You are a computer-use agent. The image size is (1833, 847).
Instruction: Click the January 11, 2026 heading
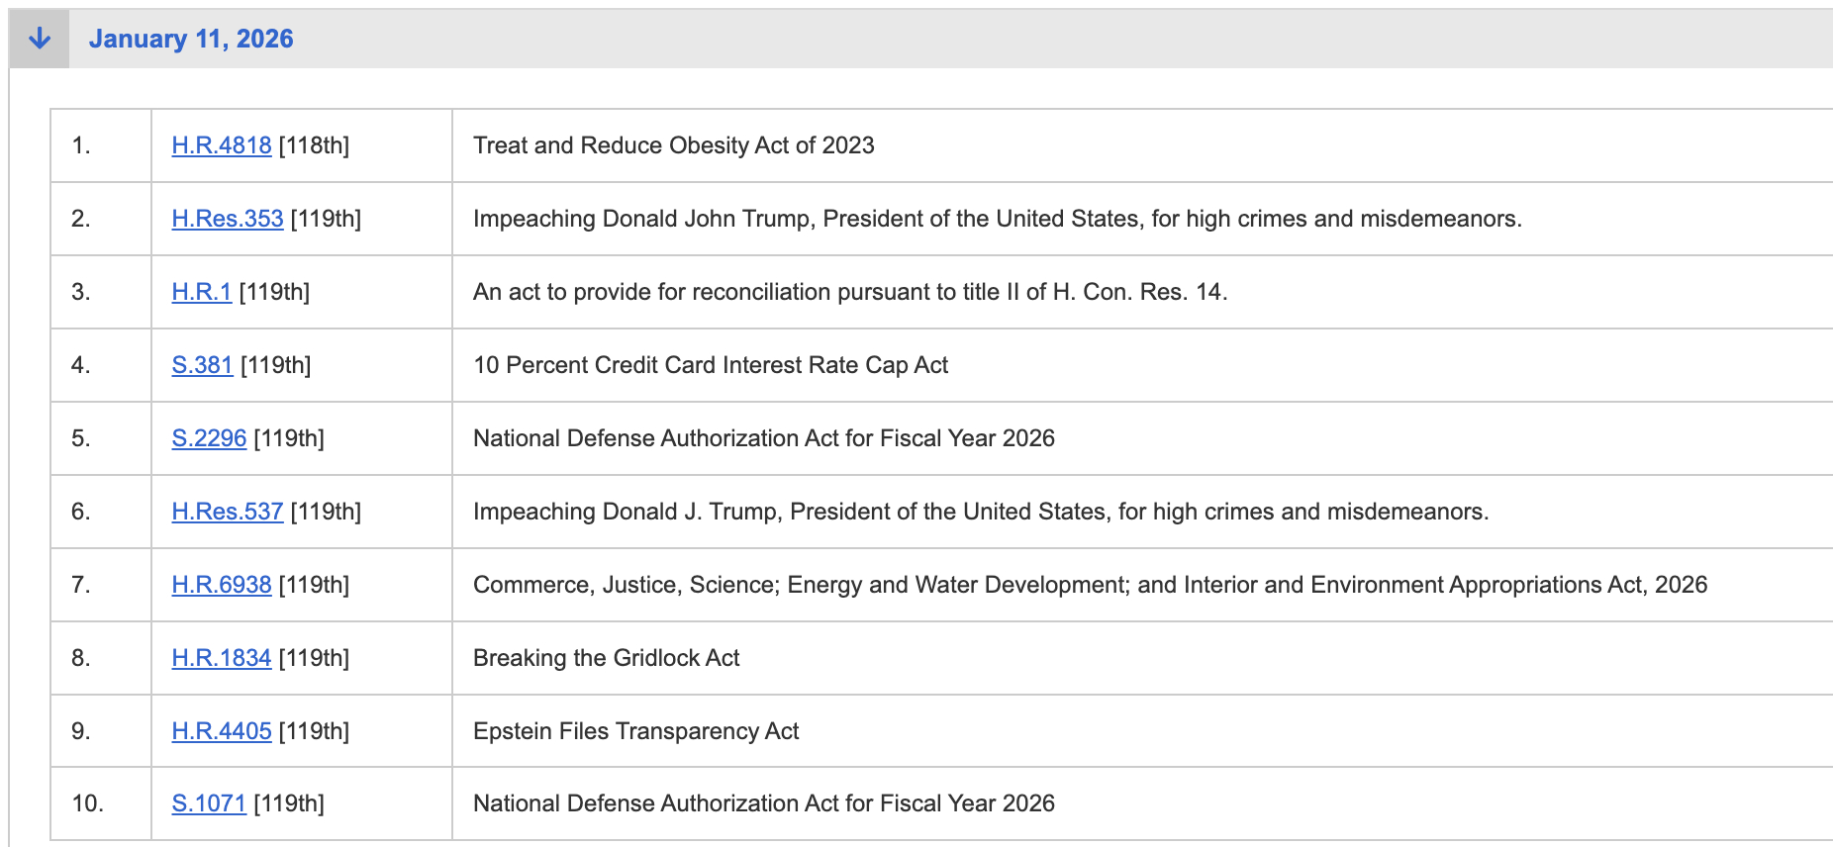(x=191, y=39)
